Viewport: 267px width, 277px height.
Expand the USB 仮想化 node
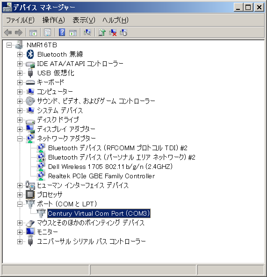pyautogui.click(x=20, y=73)
